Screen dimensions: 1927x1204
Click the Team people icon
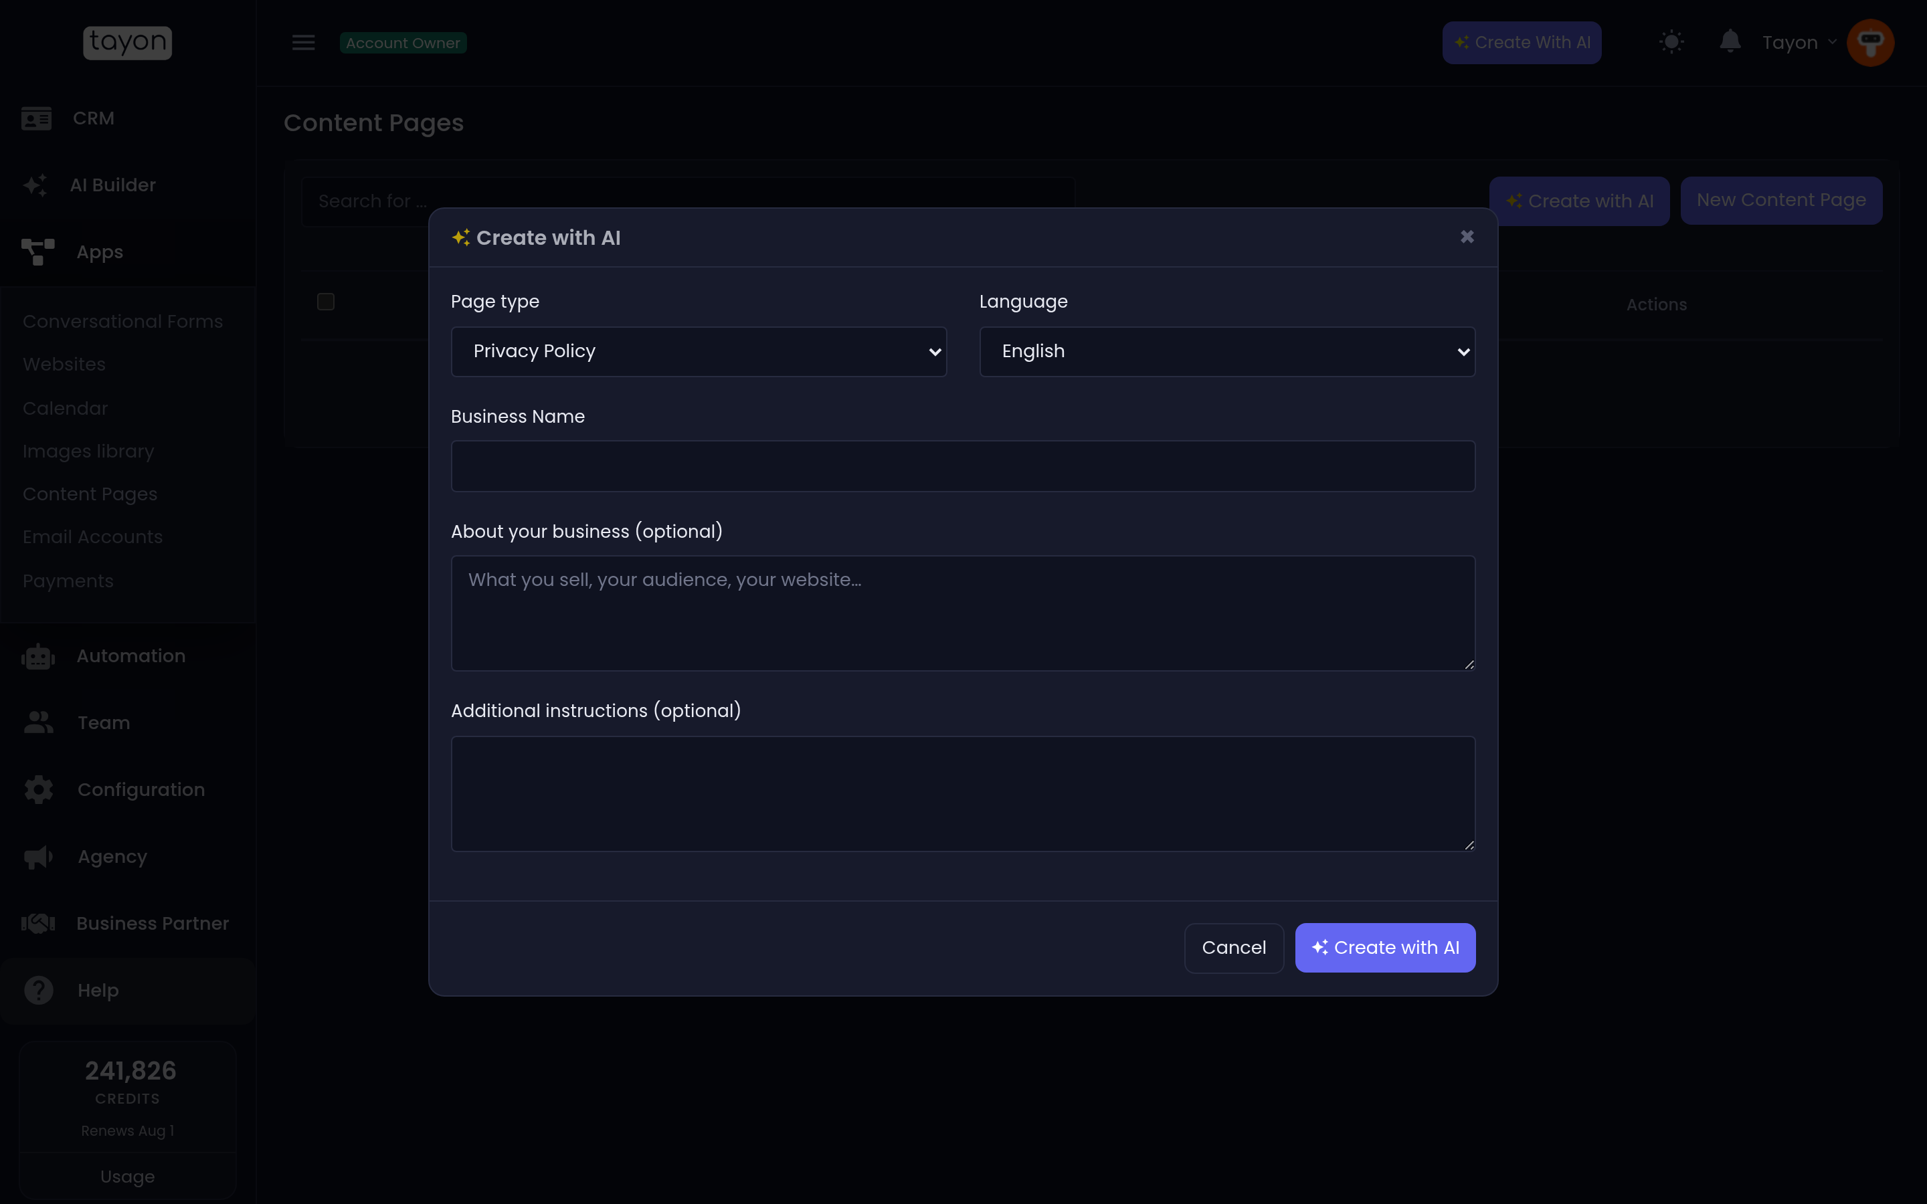point(38,723)
